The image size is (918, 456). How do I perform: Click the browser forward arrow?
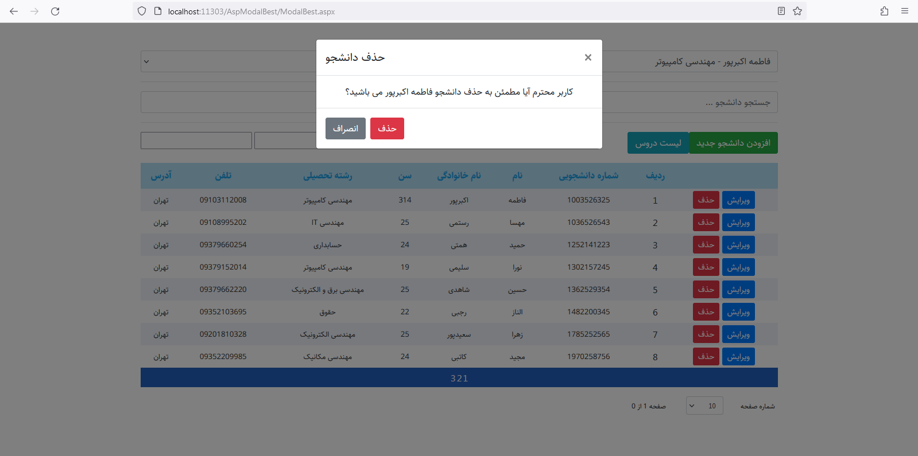coord(34,11)
